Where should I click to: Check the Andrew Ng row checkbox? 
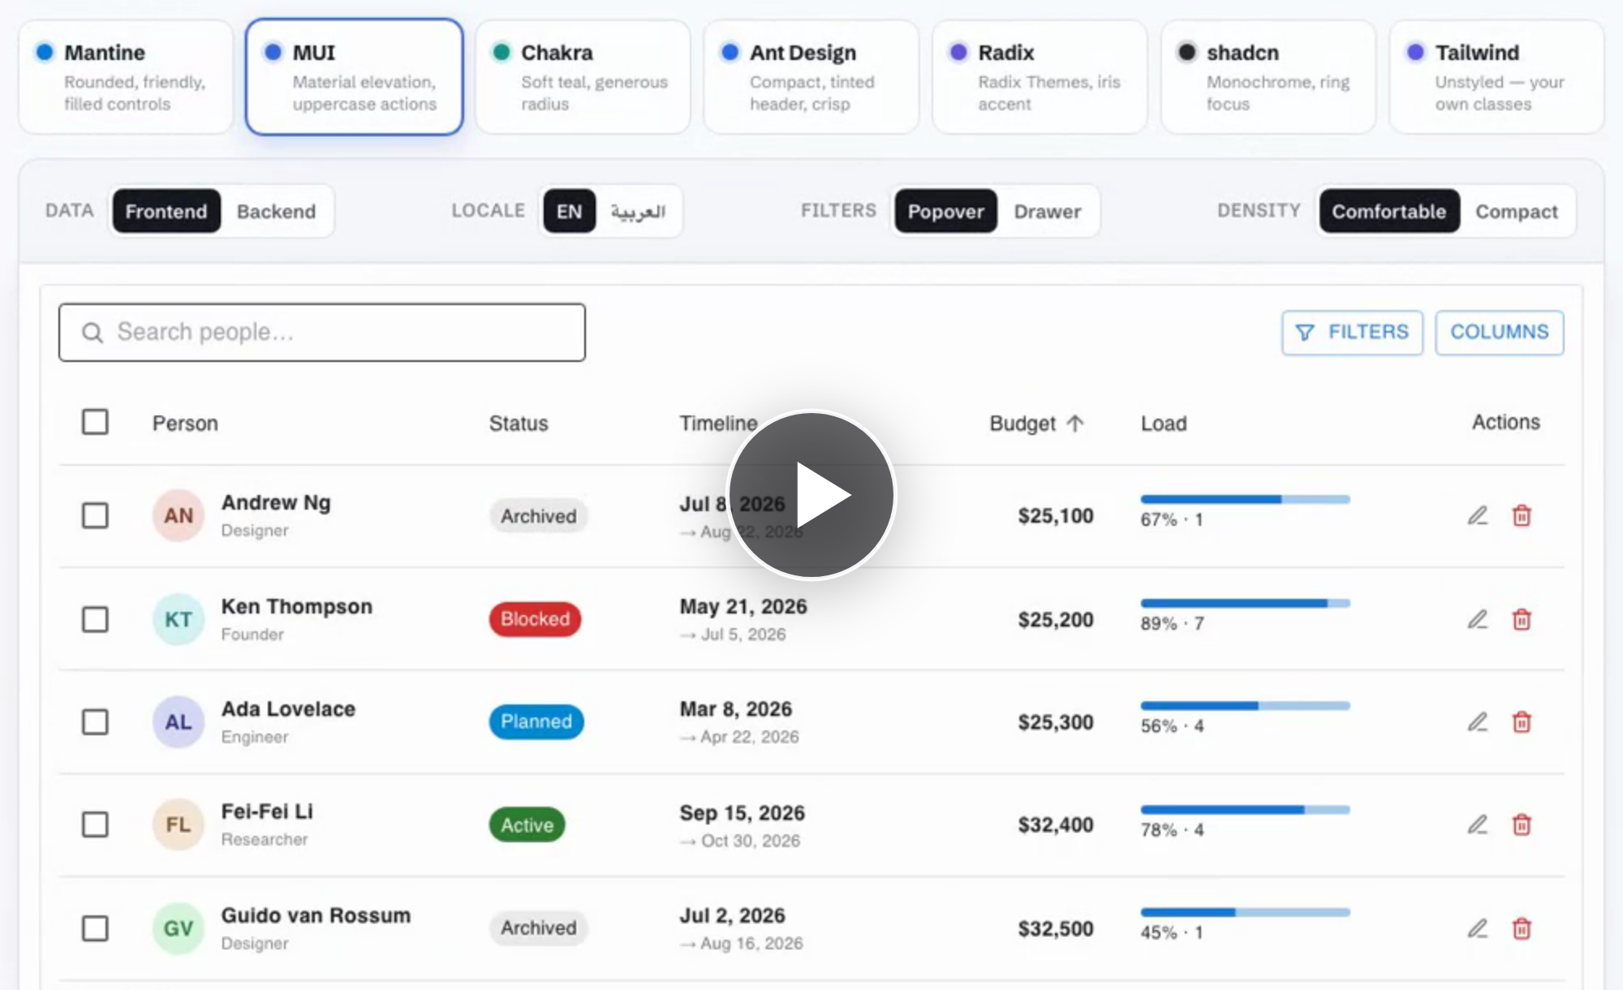pyautogui.click(x=95, y=515)
